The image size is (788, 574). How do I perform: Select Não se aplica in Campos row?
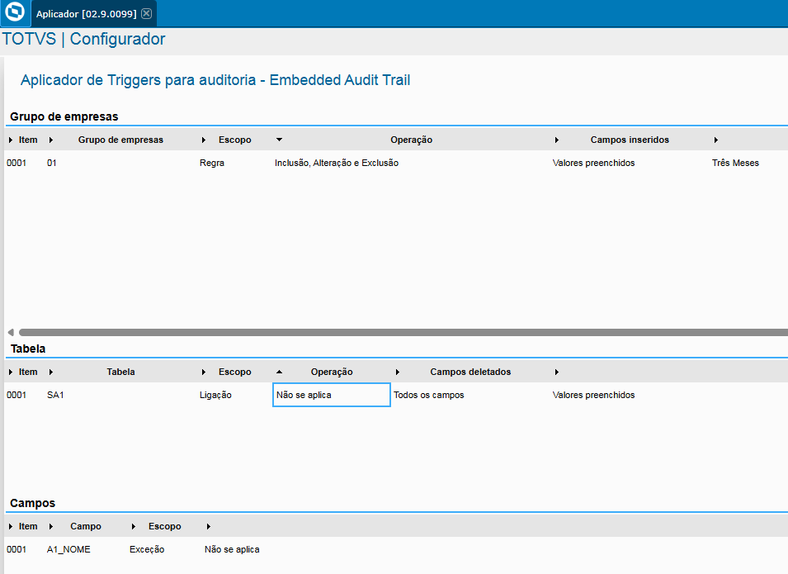(x=232, y=549)
